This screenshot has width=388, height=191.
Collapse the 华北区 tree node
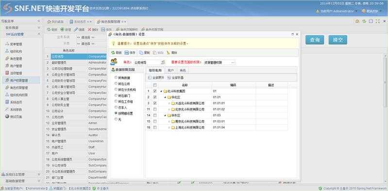point(165,97)
